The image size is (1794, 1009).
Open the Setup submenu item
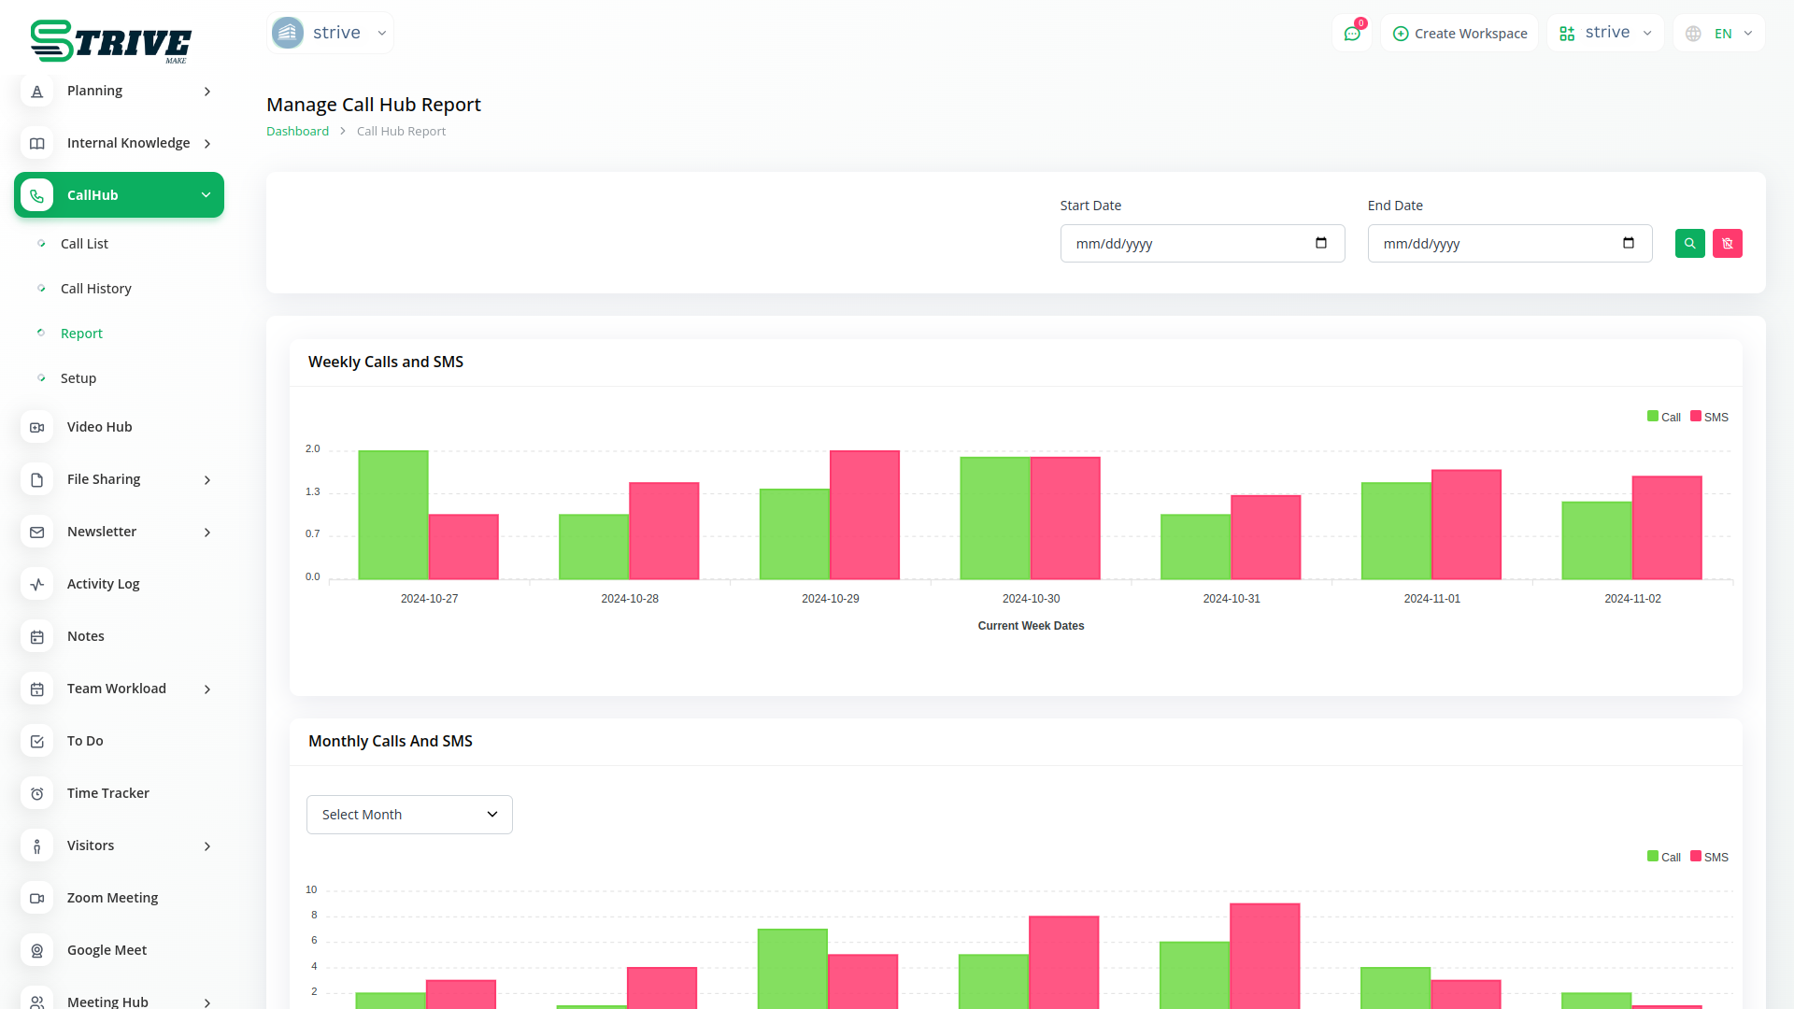click(78, 378)
